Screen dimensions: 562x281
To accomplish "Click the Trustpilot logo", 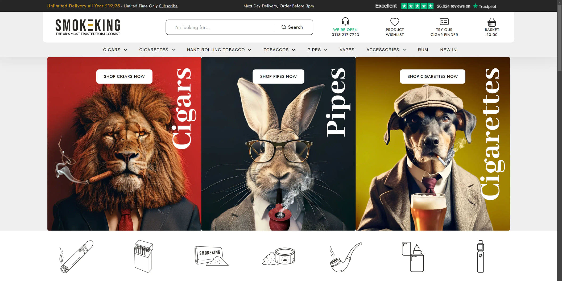I will tap(485, 6).
